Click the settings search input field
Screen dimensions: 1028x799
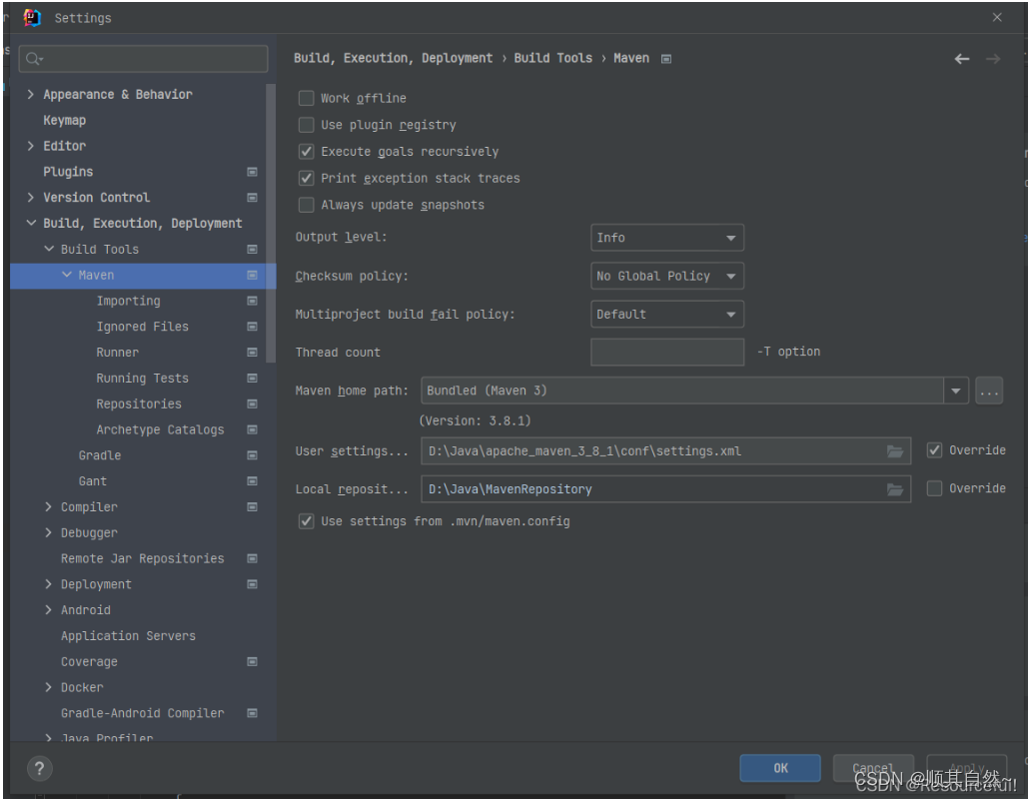tap(144, 59)
